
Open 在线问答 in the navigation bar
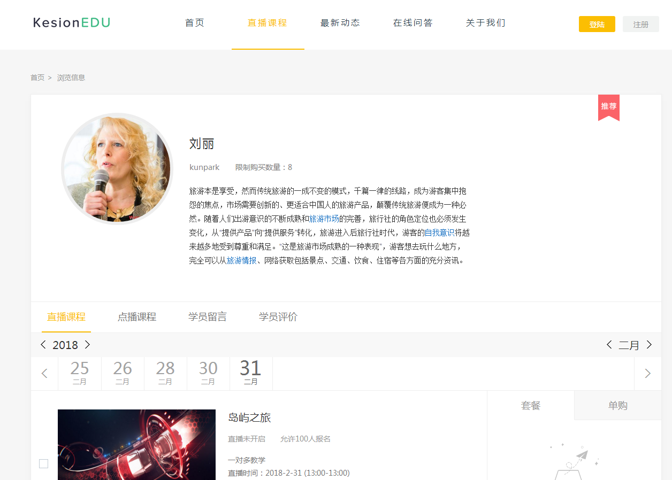point(413,23)
